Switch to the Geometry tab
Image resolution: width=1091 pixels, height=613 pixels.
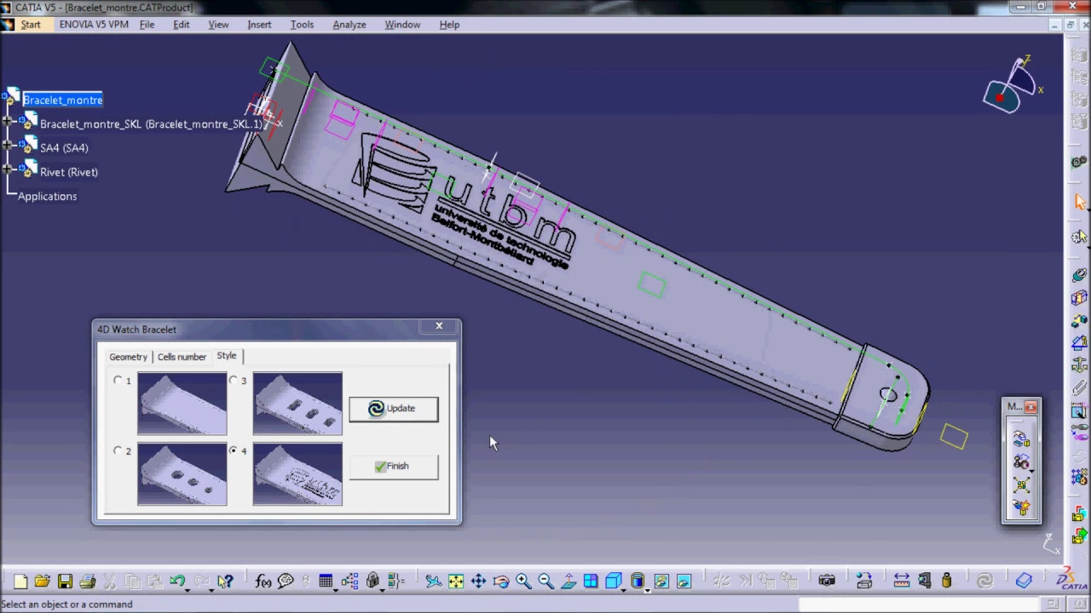128,357
